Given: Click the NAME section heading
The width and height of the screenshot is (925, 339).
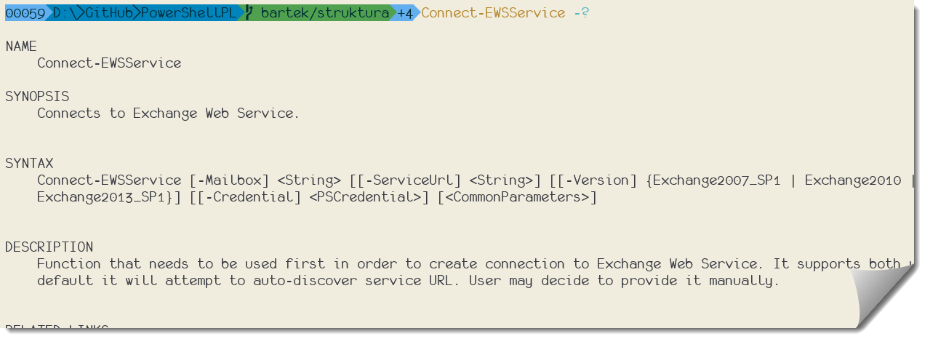Looking at the screenshot, I should click(x=21, y=47).
